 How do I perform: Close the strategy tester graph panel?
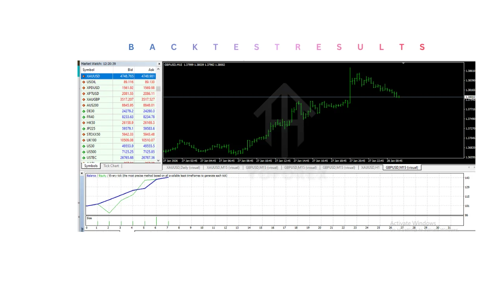tap(82, 173)
